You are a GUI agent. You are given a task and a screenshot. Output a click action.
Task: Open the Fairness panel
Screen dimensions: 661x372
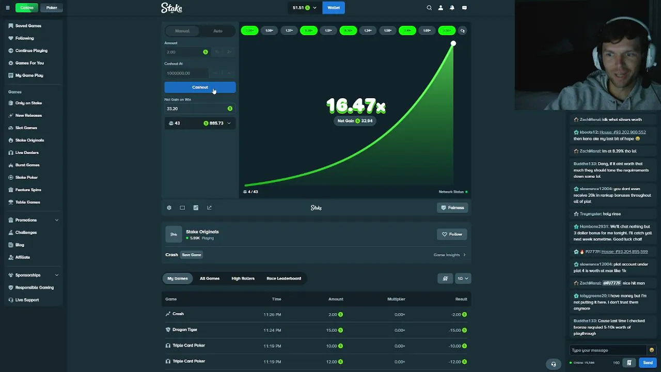pyautogui.click(x=452, y=208)
